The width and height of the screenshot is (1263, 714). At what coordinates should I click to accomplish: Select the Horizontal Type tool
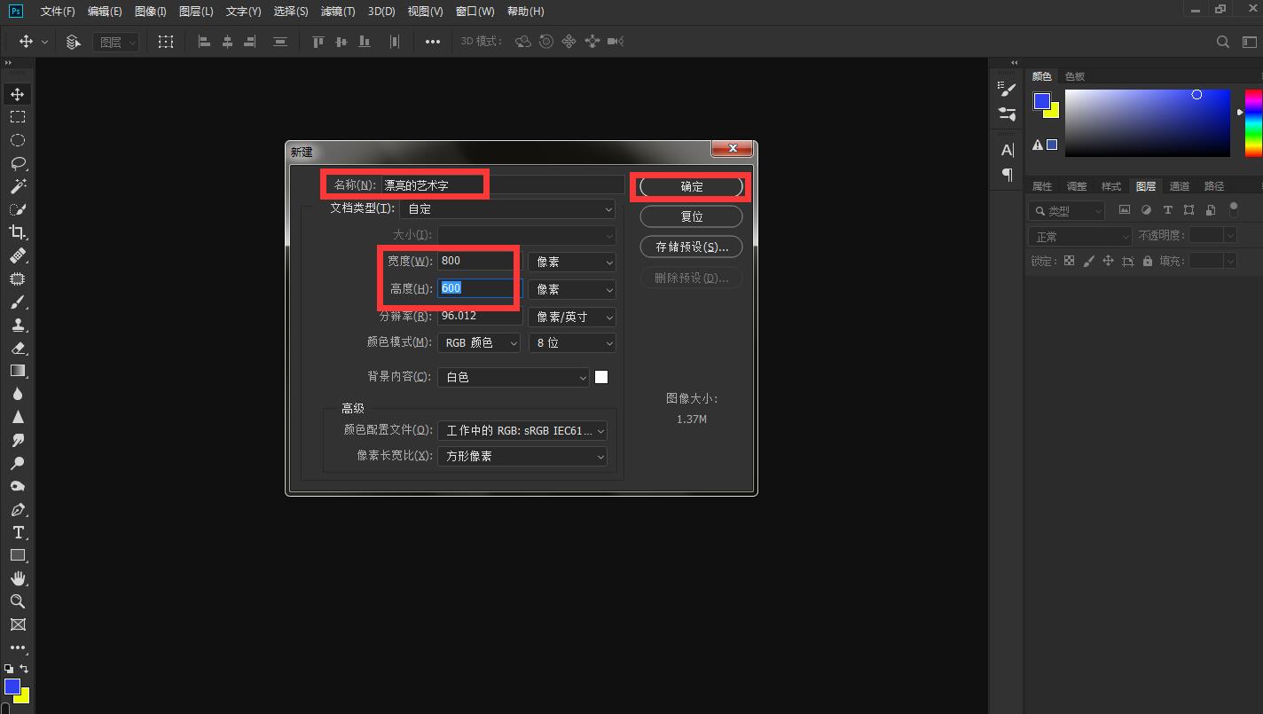coord(18,532)
